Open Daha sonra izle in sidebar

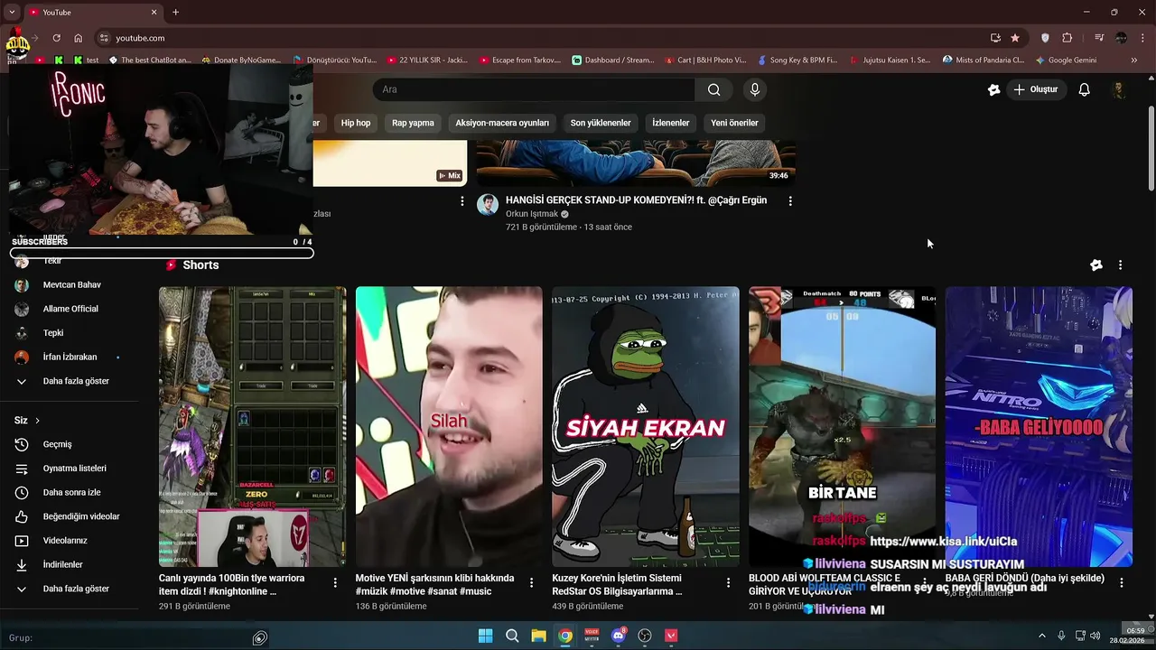[70, 493]
